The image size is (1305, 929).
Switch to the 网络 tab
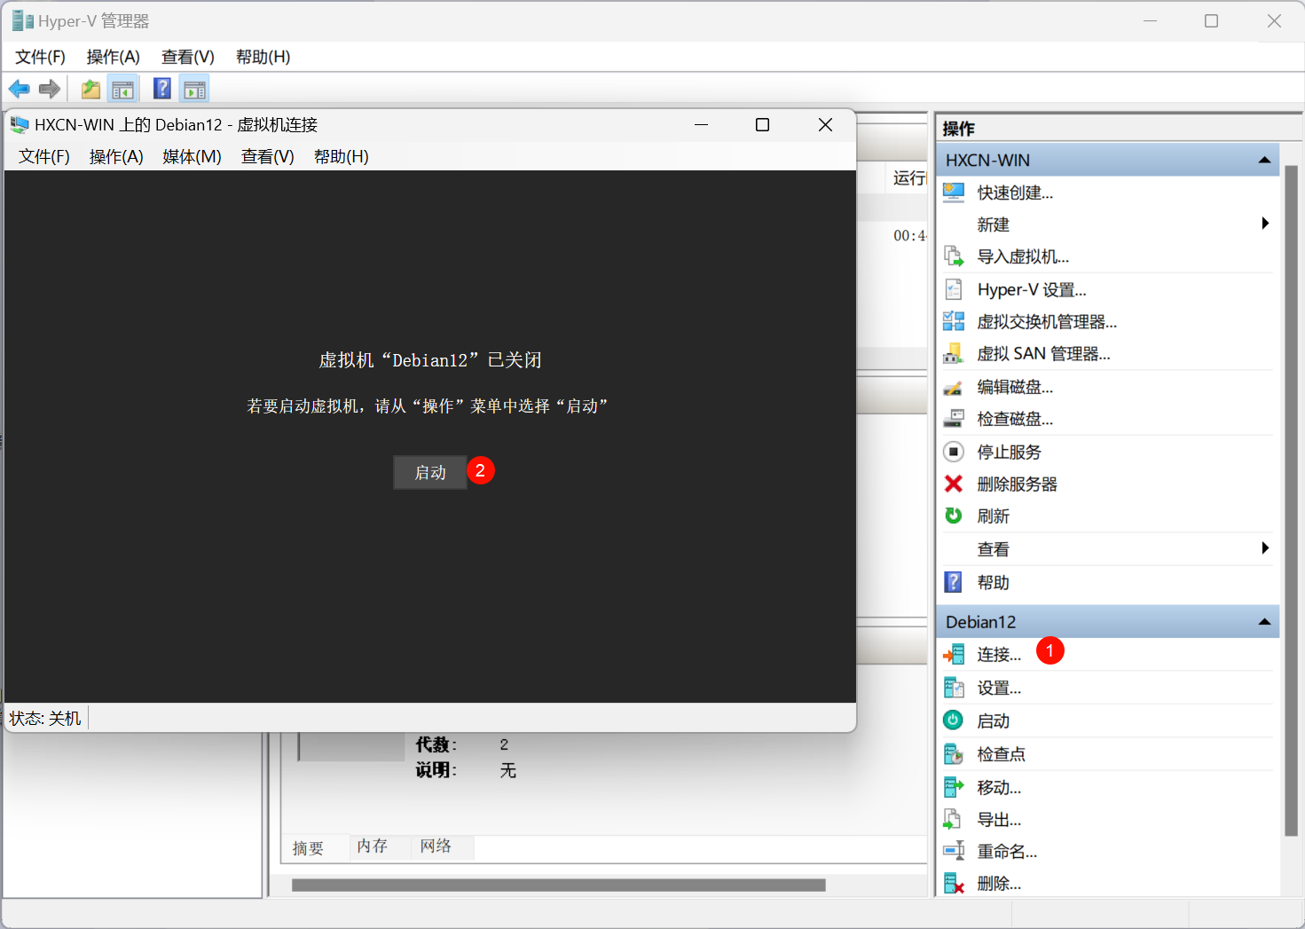point(436,846)
